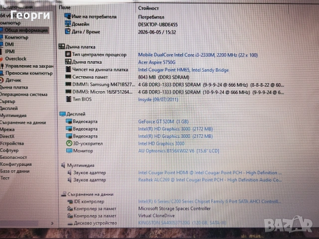Select Безопасност category in sidebar

point(13,157)
